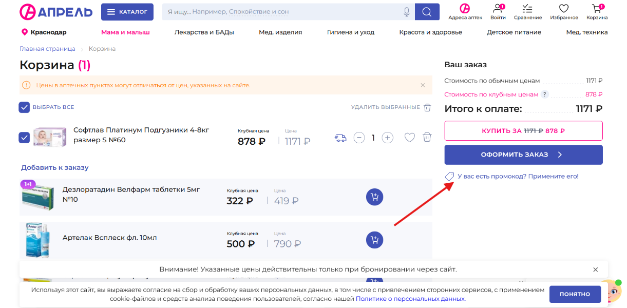Open the promo code link У вас есть промокод

click(x=518, y=176)
